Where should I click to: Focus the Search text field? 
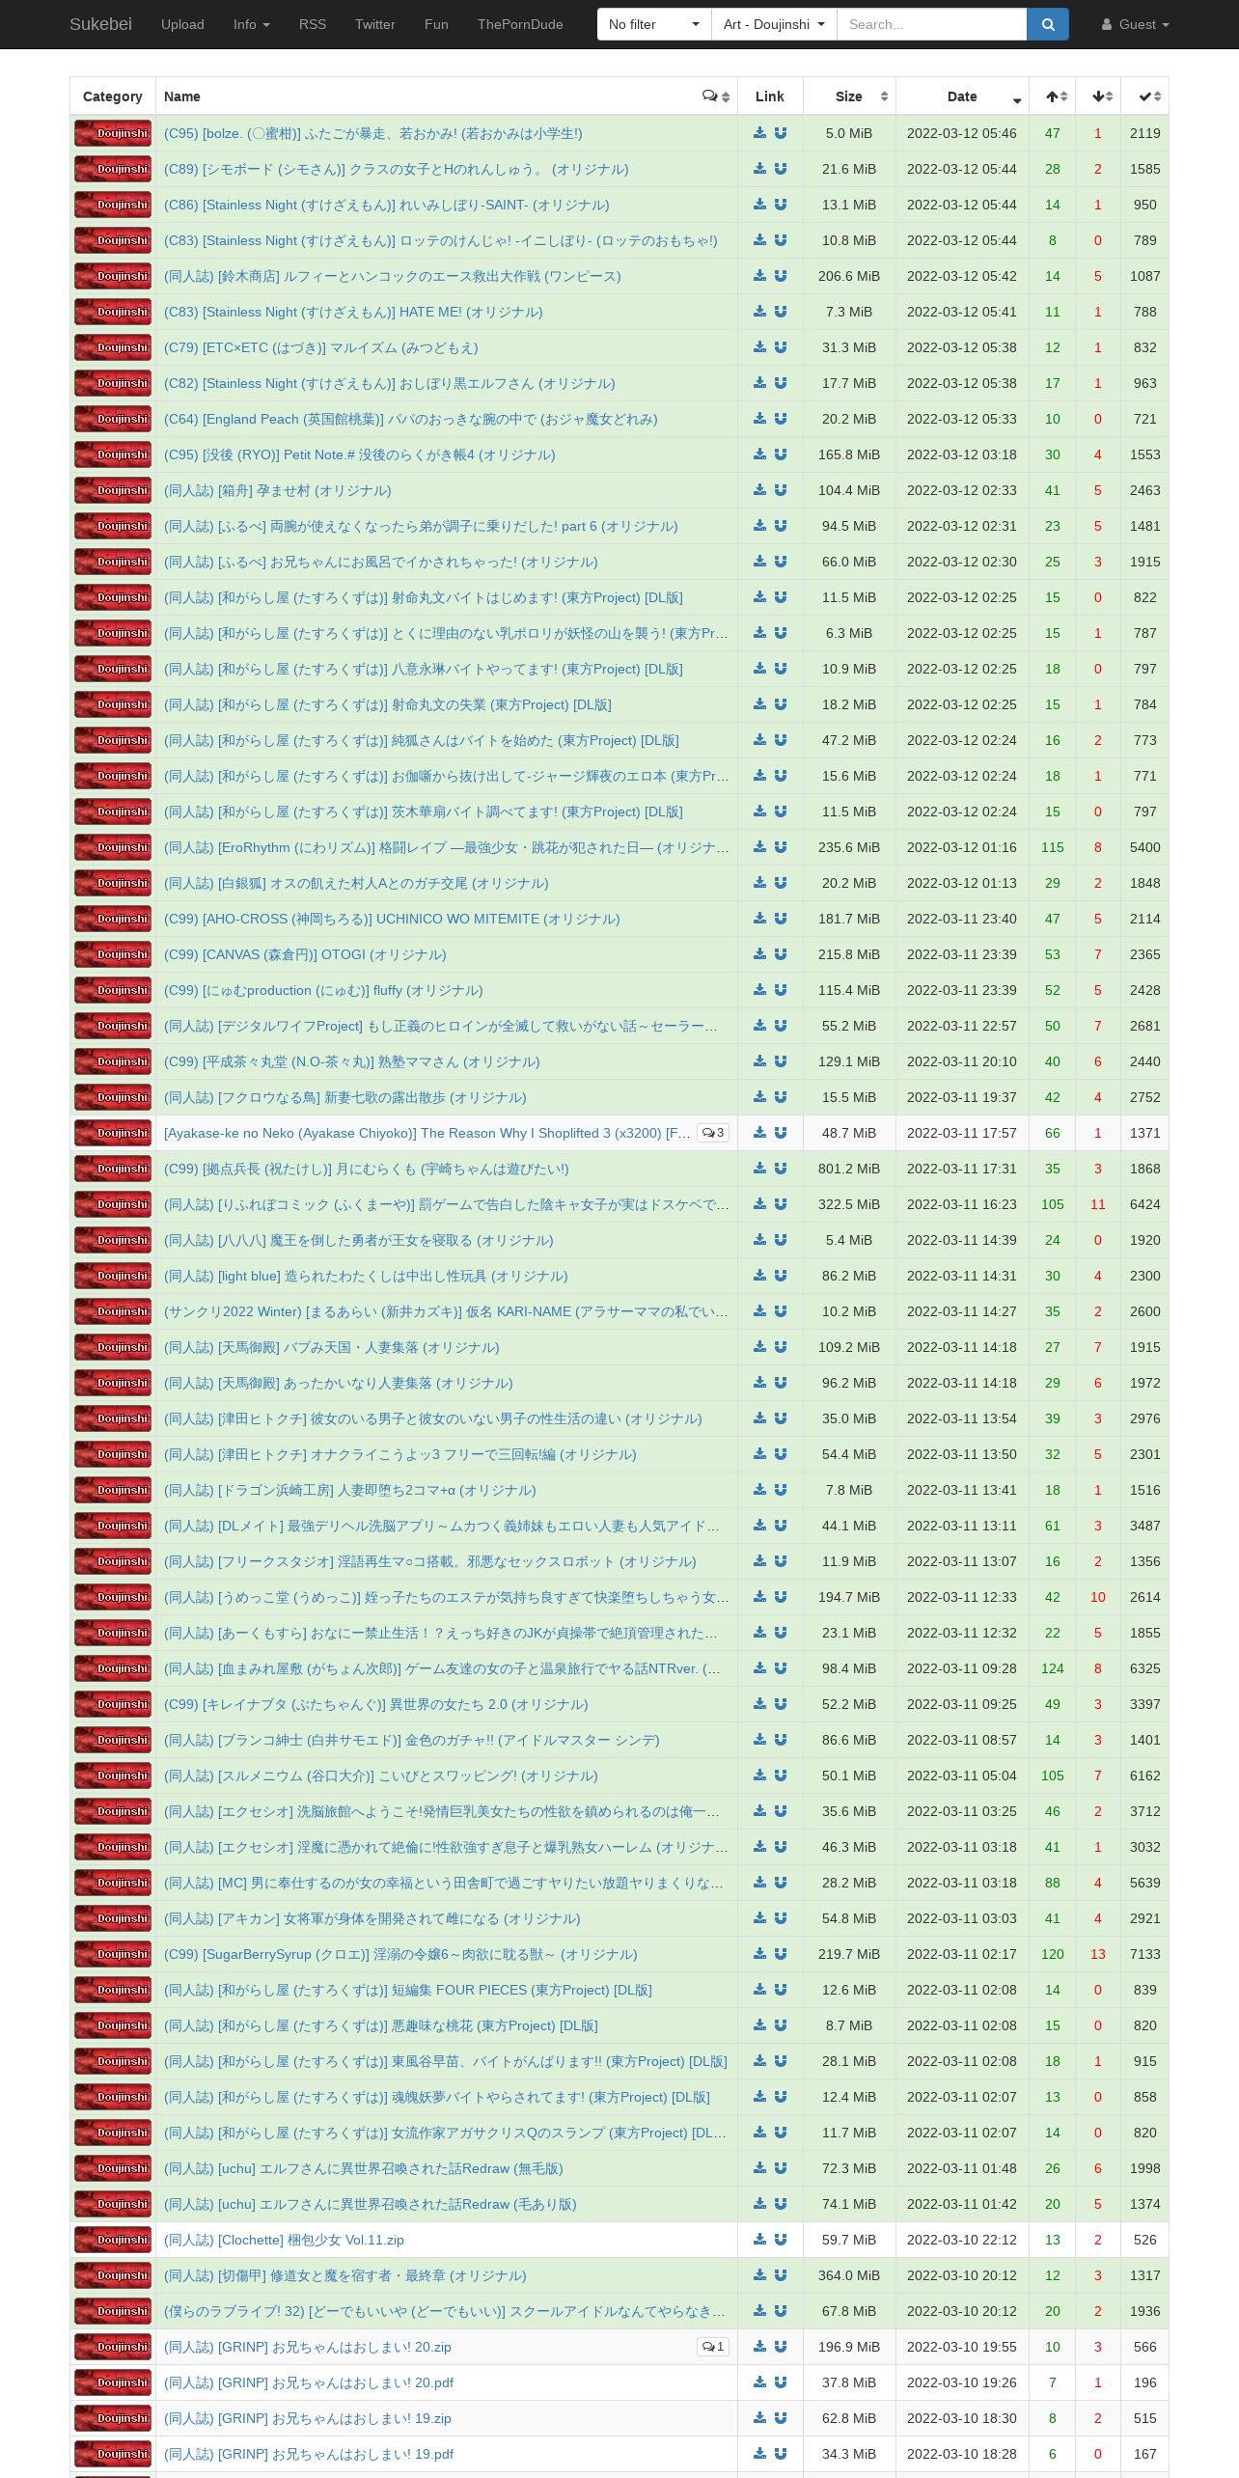[931, 24]
